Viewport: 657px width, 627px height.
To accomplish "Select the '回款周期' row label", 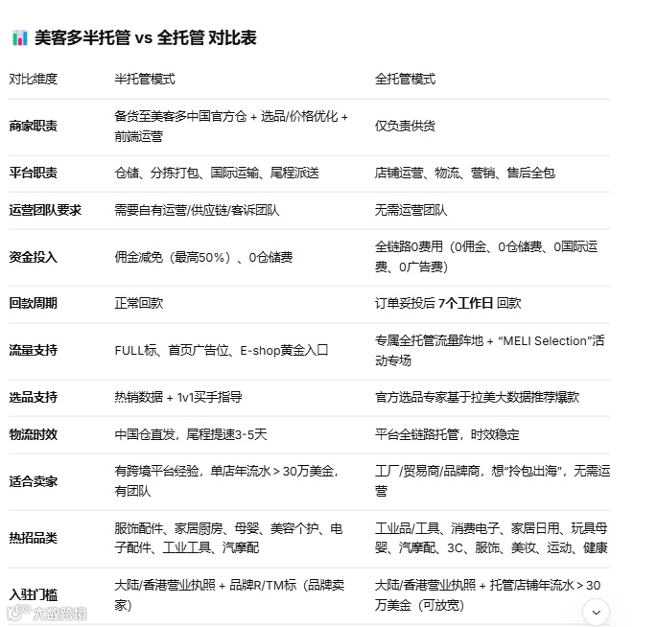I will (34, 303).
